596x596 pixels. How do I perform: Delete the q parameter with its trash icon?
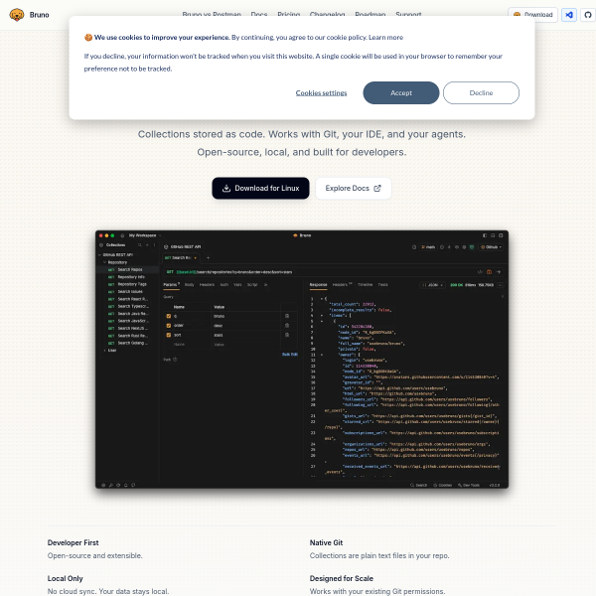point(287,316)
